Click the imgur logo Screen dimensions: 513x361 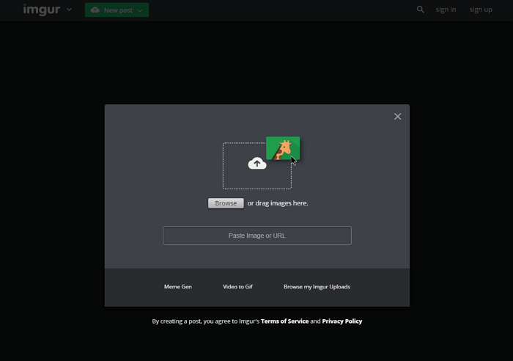41,10
